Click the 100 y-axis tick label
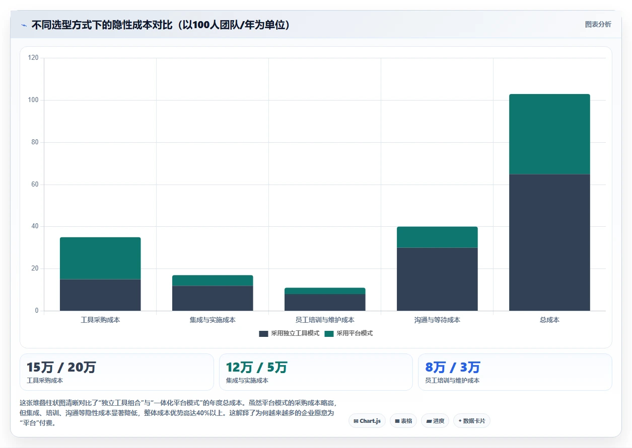Image resolution: width=632 pixels, height=448 pixels. point(33,100)
